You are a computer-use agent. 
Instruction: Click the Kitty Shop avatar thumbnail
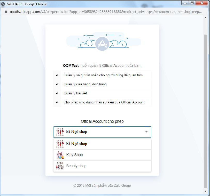(x=60, y=155)
